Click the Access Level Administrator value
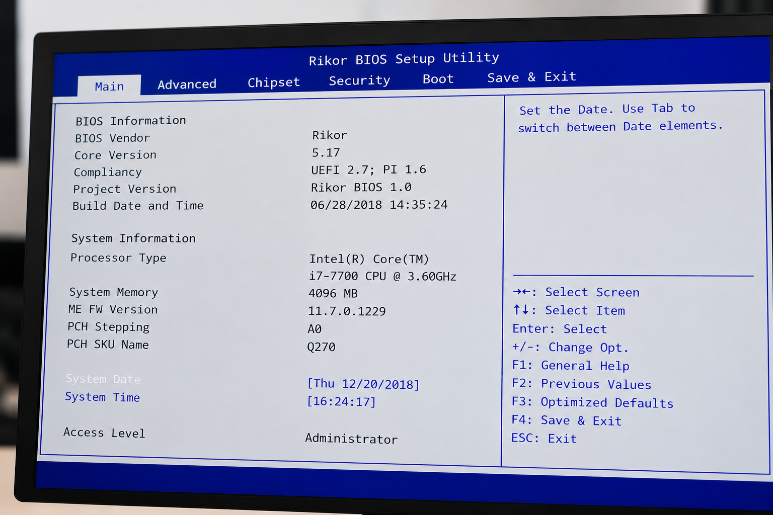 (x=351, y=439)
